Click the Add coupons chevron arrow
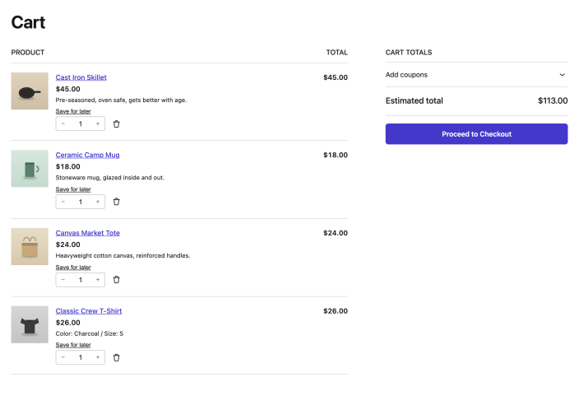 pos(562,75)
